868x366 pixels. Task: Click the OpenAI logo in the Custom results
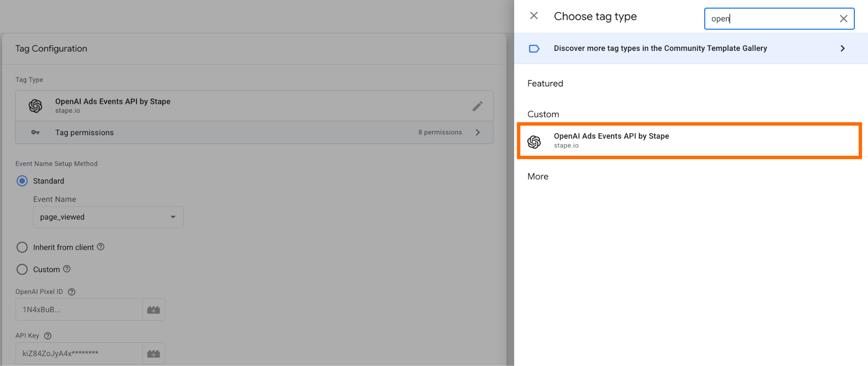tap(534, 142)
